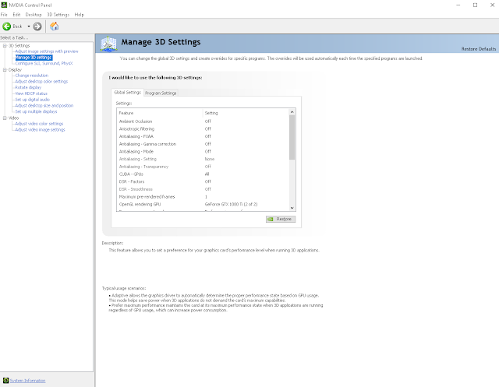Open Adjust desktop size and position
499x387 pixels.
44,105
